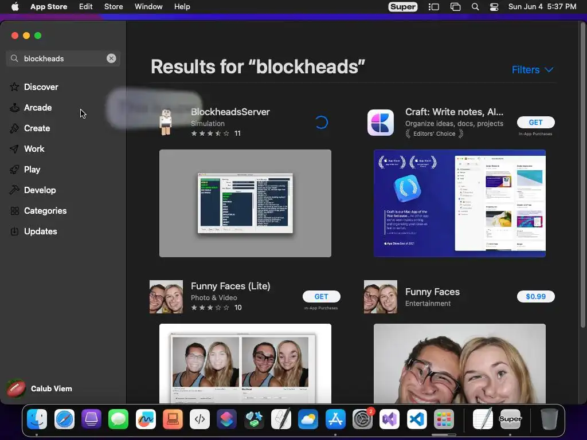Image resolution: width=587 pixels, height=440 pixels.
Task: Open Freeform from the Dock
Action: [x=146, y=419]
